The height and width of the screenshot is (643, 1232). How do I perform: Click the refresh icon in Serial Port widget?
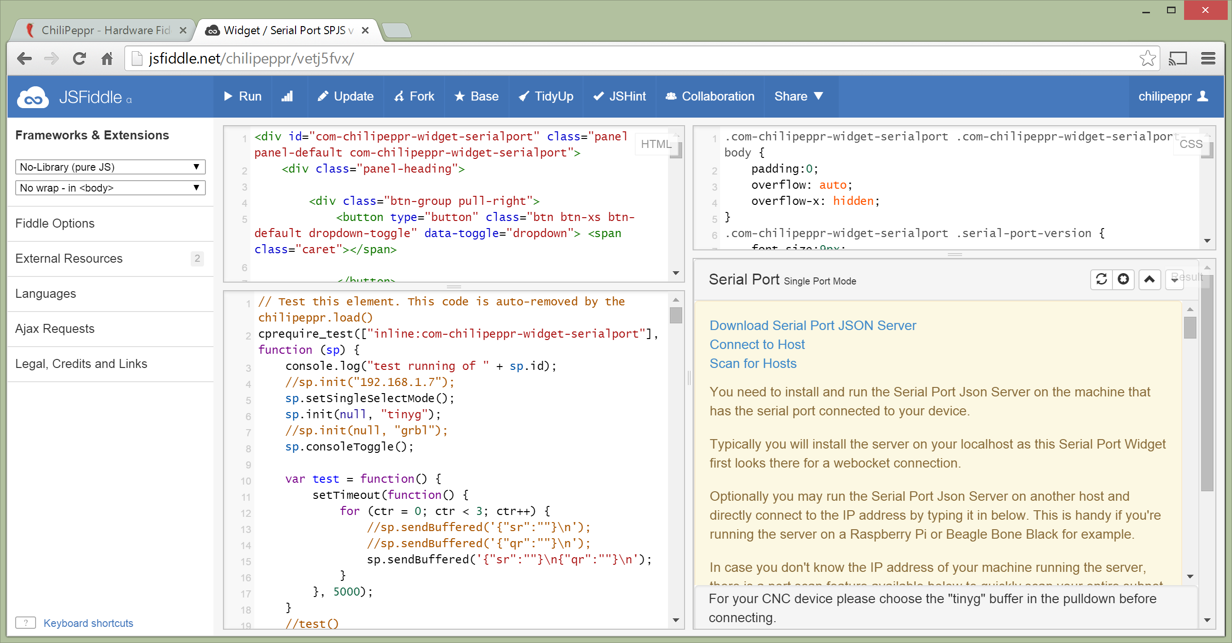[1101, 279]
